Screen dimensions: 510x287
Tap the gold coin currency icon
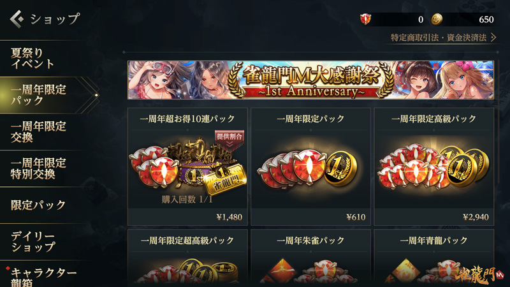437,19
